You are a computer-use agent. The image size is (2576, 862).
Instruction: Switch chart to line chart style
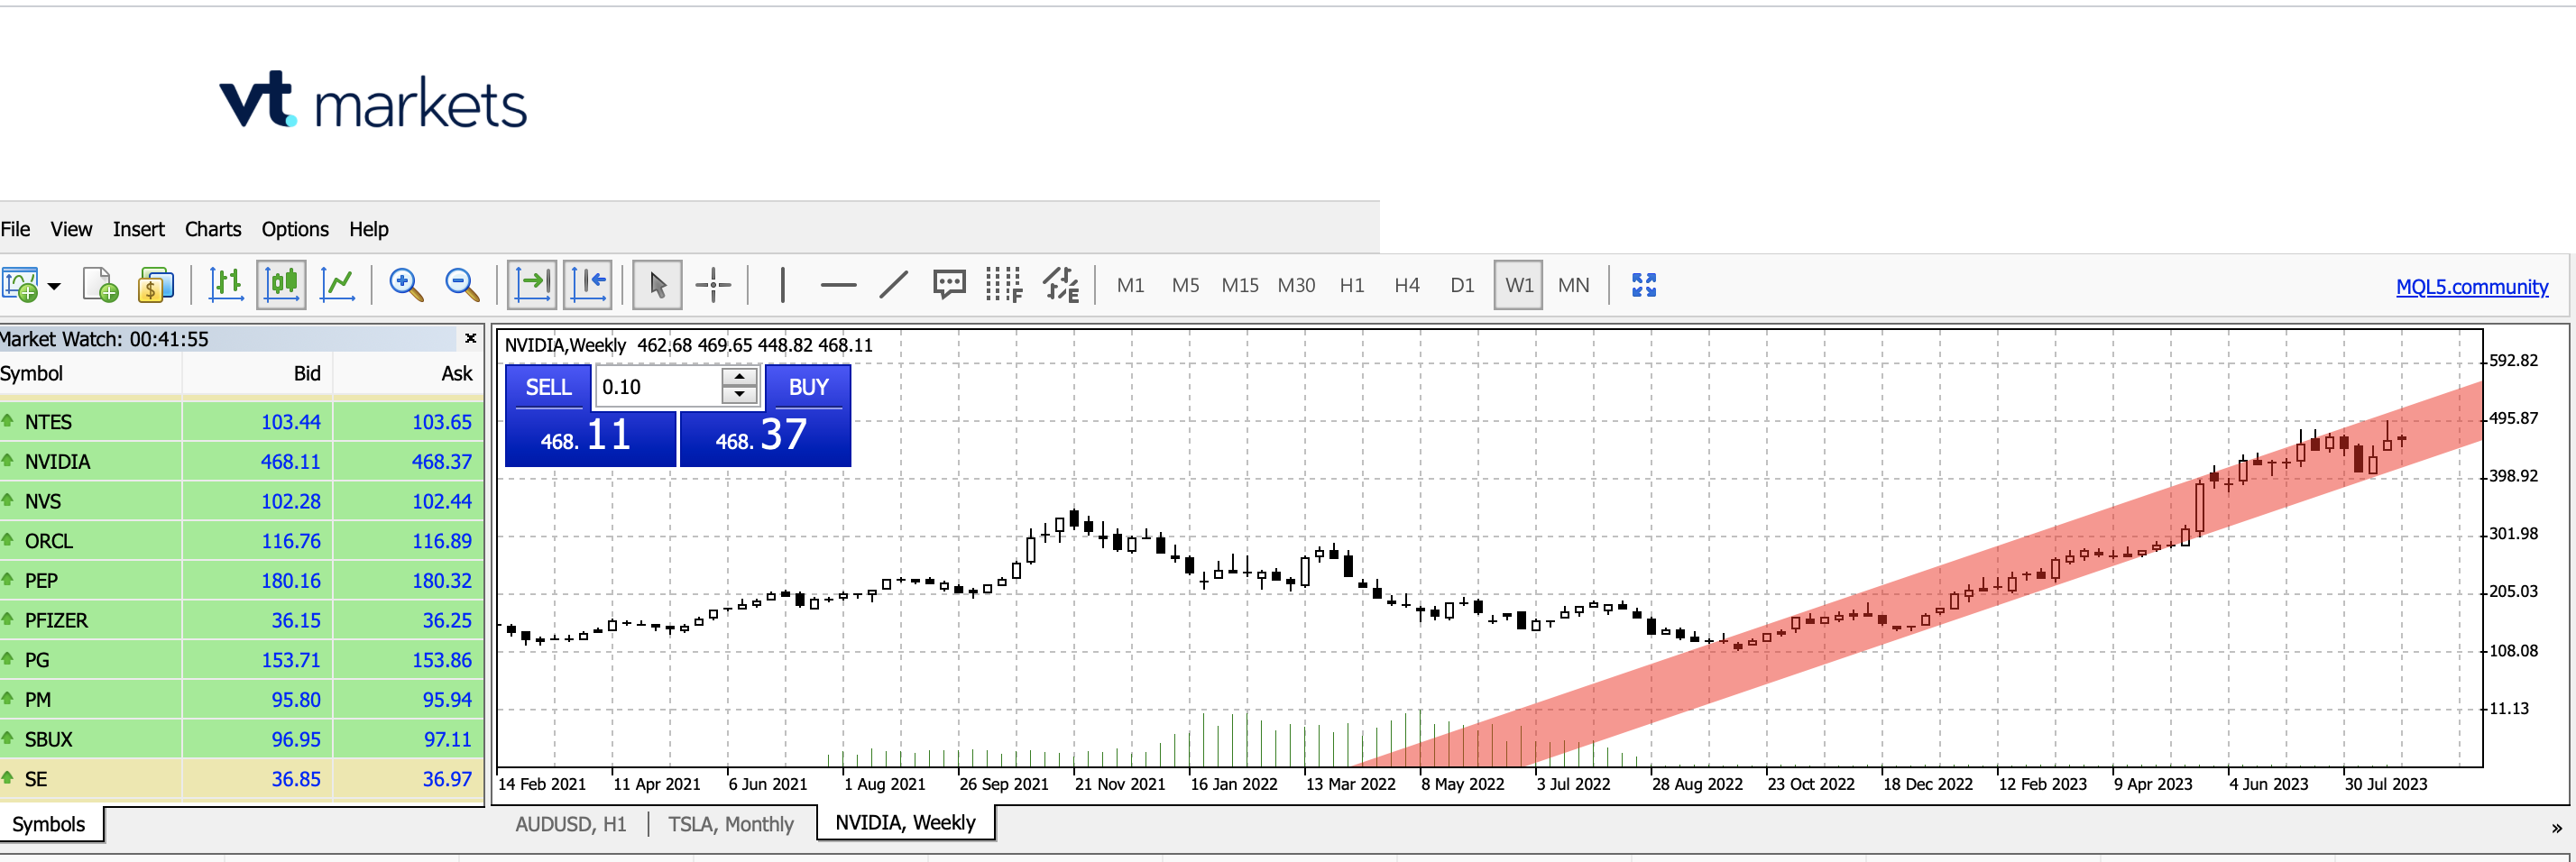point(338,285)
